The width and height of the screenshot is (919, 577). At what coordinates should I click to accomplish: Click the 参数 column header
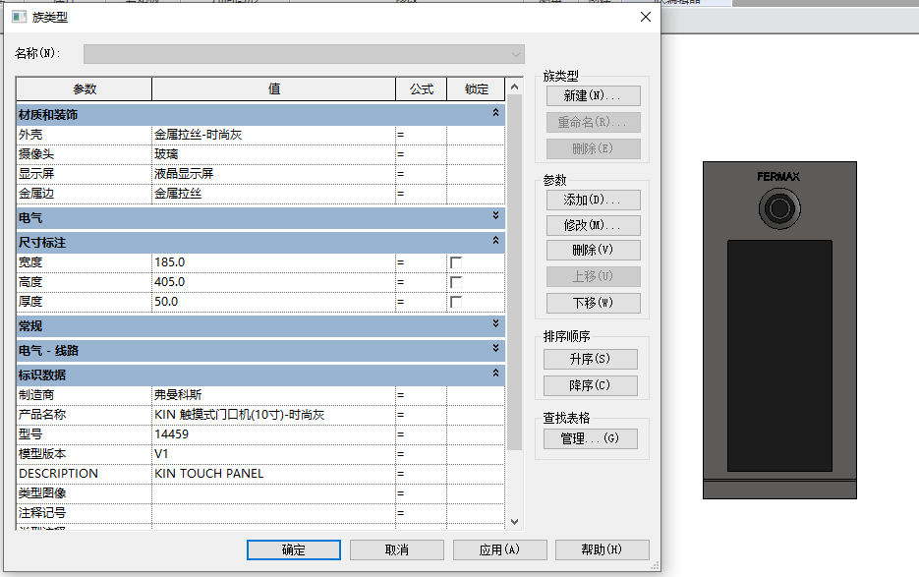tap(85, 89)
